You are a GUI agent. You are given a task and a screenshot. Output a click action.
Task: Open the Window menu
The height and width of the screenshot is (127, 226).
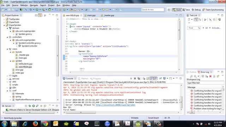click(x=66, y=5)
